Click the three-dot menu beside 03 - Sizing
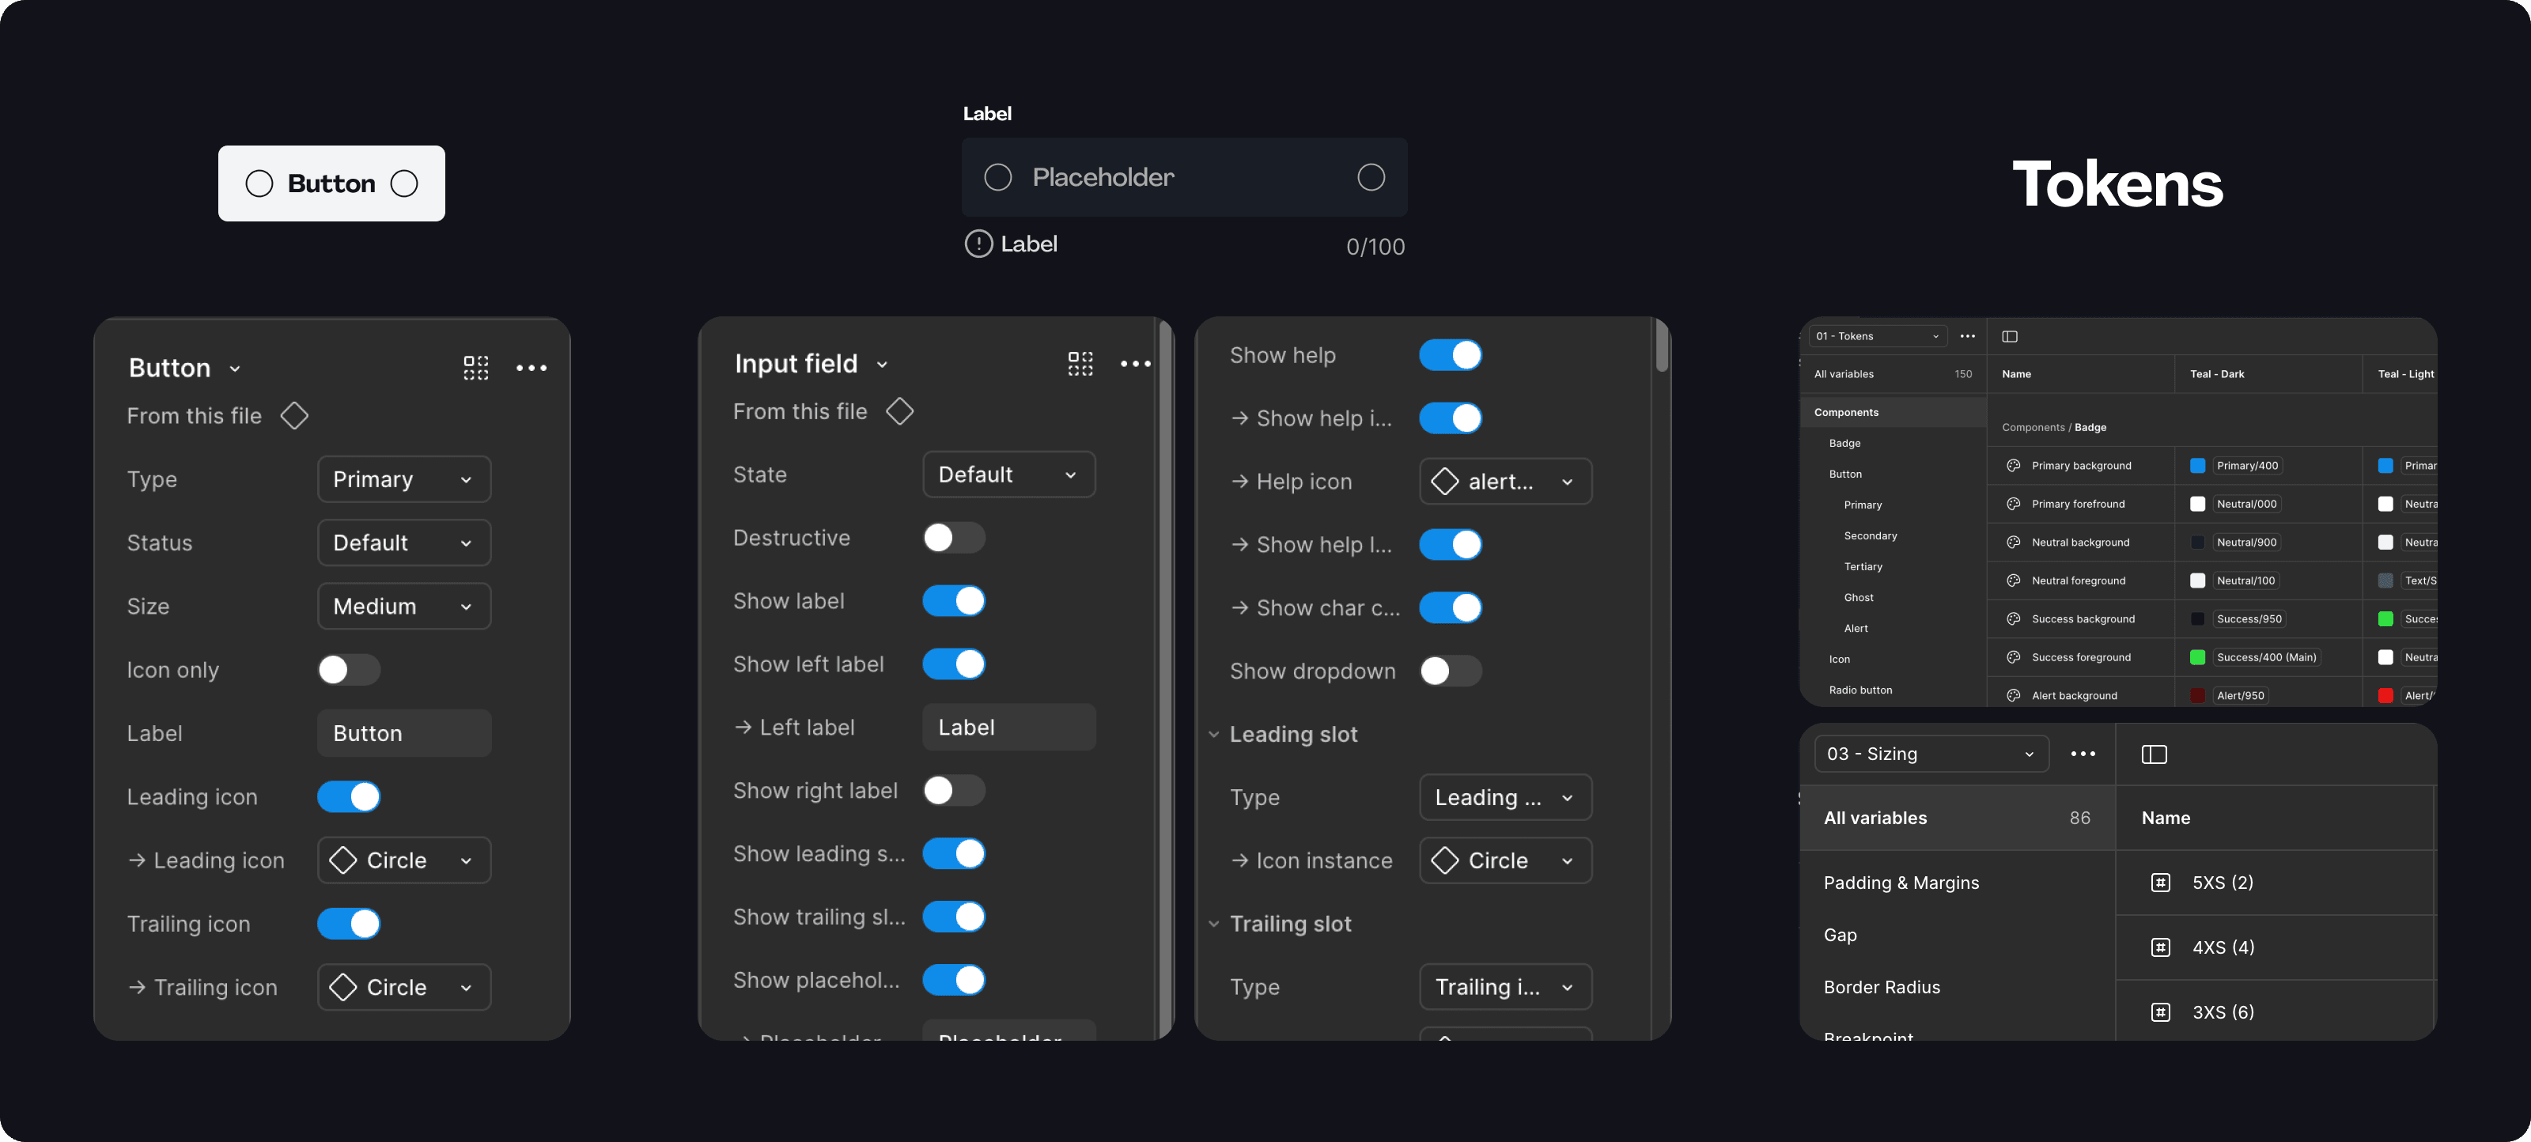Screen dimensions: 2531x1142 [x=2082, y=754]
